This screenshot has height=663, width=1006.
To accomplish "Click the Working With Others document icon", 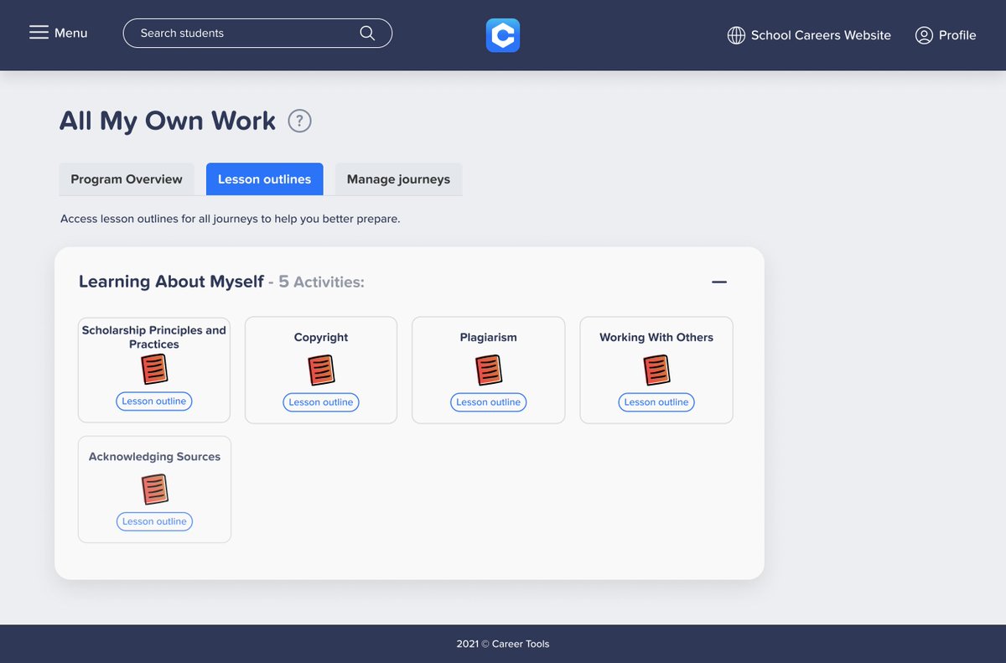I will click(x=656, y=370).
